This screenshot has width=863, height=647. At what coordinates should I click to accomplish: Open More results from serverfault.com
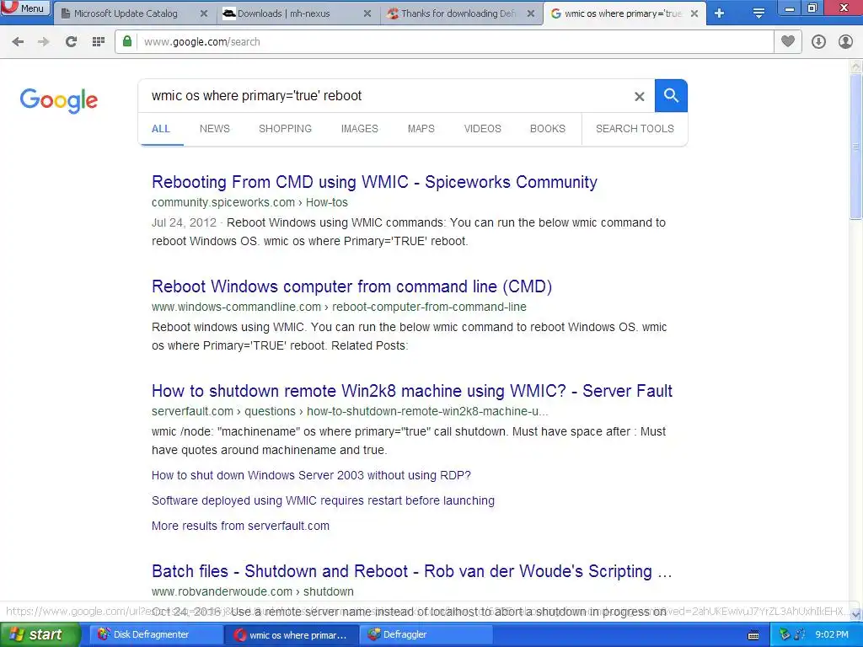pos(240,526)
